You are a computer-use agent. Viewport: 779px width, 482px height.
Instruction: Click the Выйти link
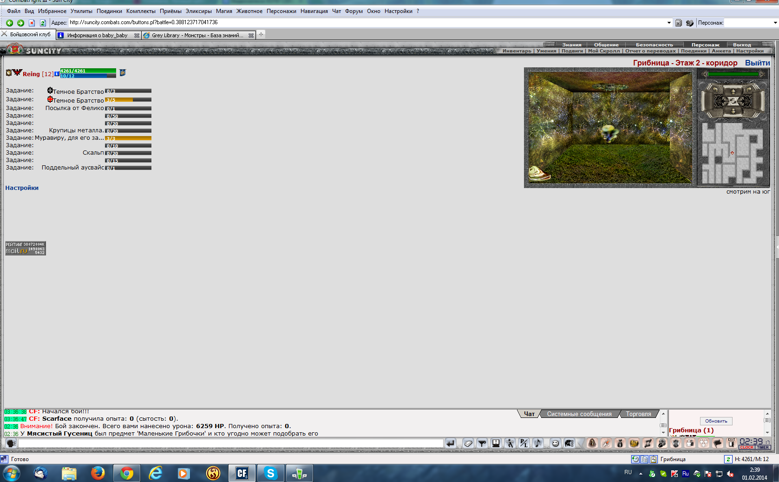pyautogui.click(x=757, y=63)
